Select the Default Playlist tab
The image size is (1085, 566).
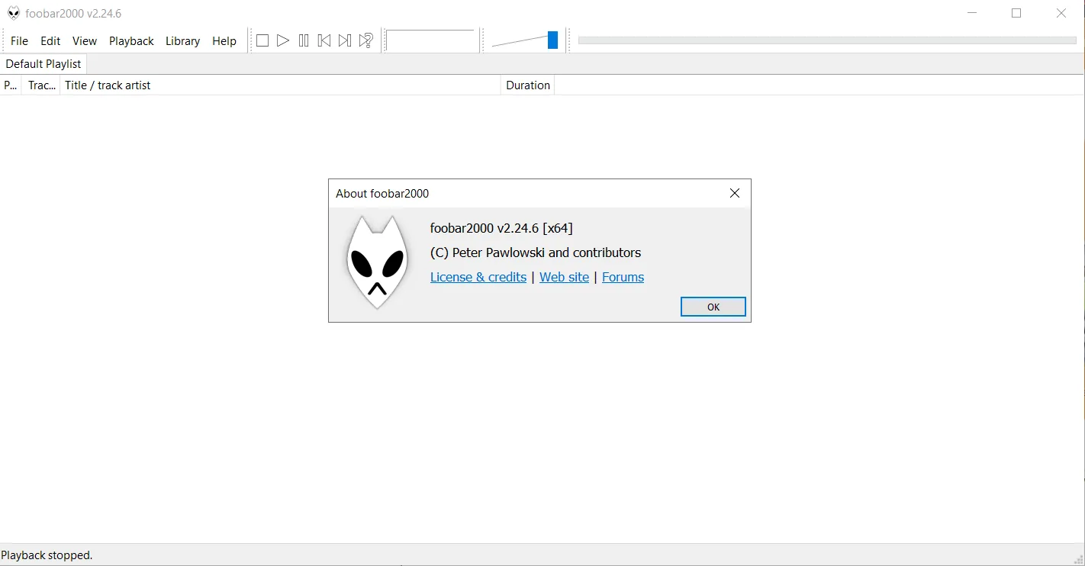[x=43, y=64]
